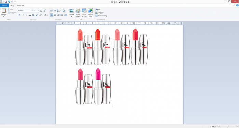Zoom out with the minus button
Viewport: 239px width, 128px height.
click(x=218, y=126)
